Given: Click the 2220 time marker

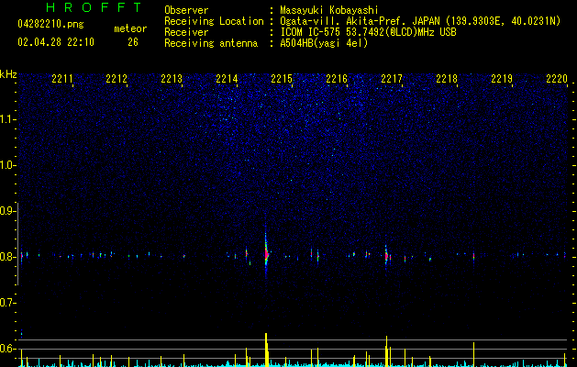Looking at the screenshot, I should [557, 79].
